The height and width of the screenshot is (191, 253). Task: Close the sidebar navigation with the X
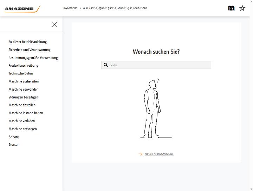tap(54, 25)
